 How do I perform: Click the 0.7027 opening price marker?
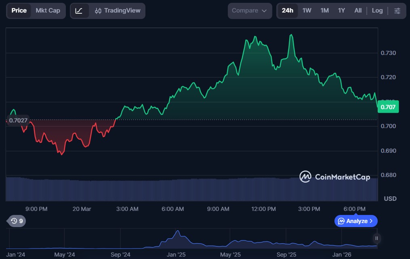pos(18,120)
